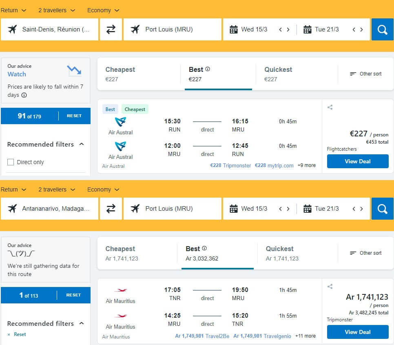This screenshot has height=345, width=394.
Task: Click the search magnifier in Saint-Denis search bar
Action: point(383,29)
